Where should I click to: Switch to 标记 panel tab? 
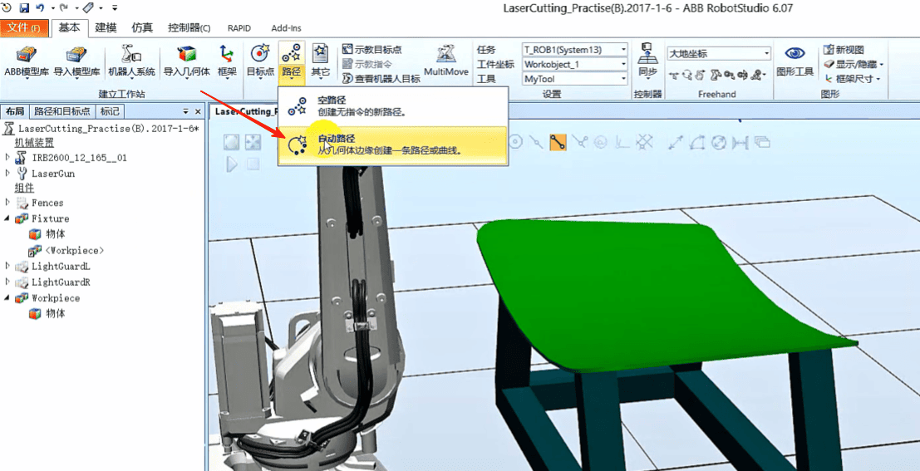[x=110, y=110]
